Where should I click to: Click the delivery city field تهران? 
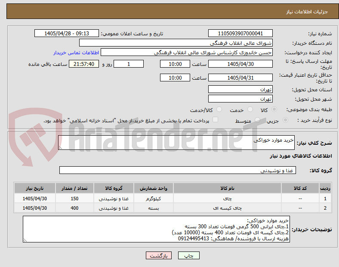tap(240, 99)
